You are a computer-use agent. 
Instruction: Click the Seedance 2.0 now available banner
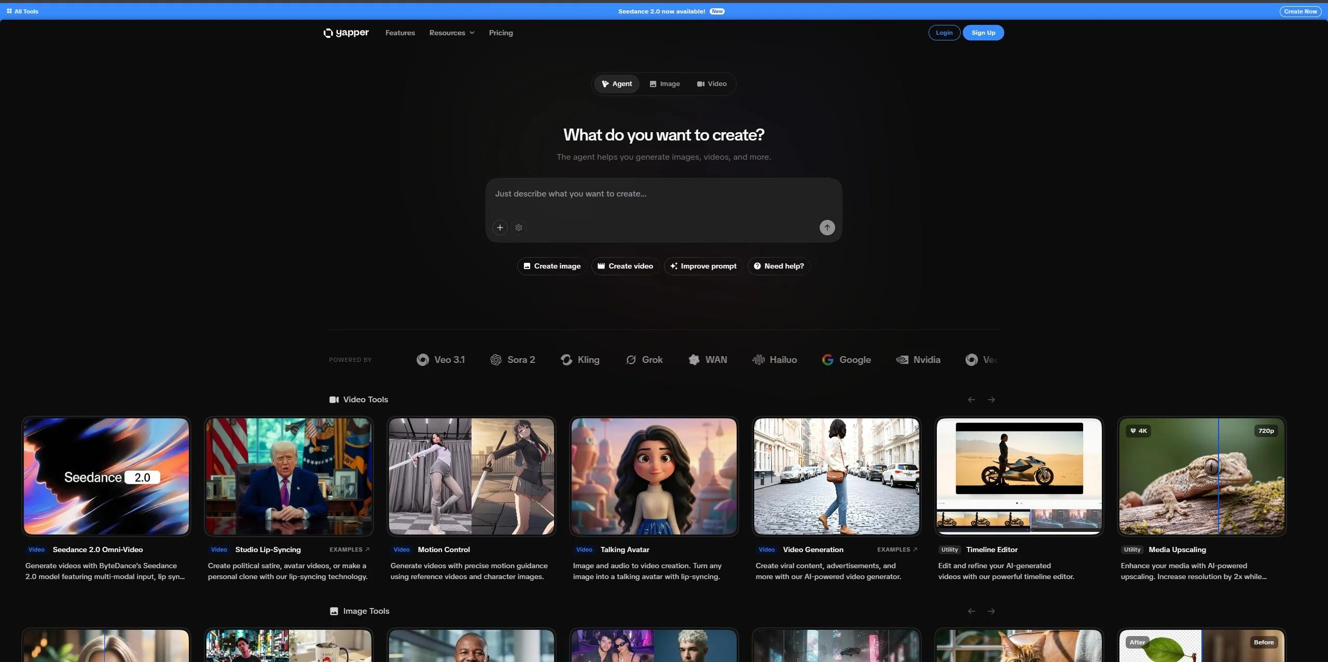[661, 11]
